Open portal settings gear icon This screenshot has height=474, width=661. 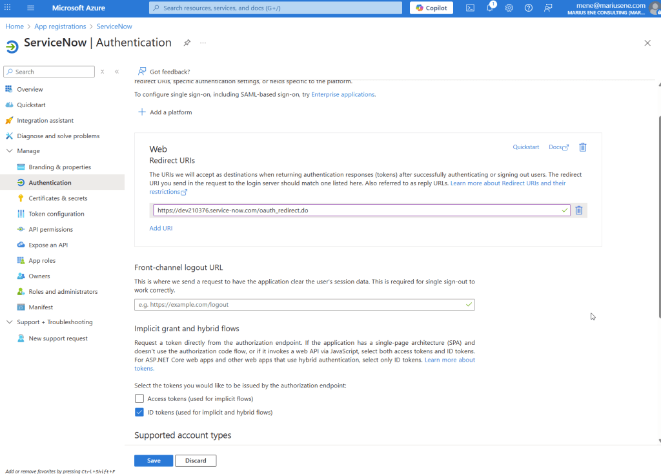[x=509, y=8]
